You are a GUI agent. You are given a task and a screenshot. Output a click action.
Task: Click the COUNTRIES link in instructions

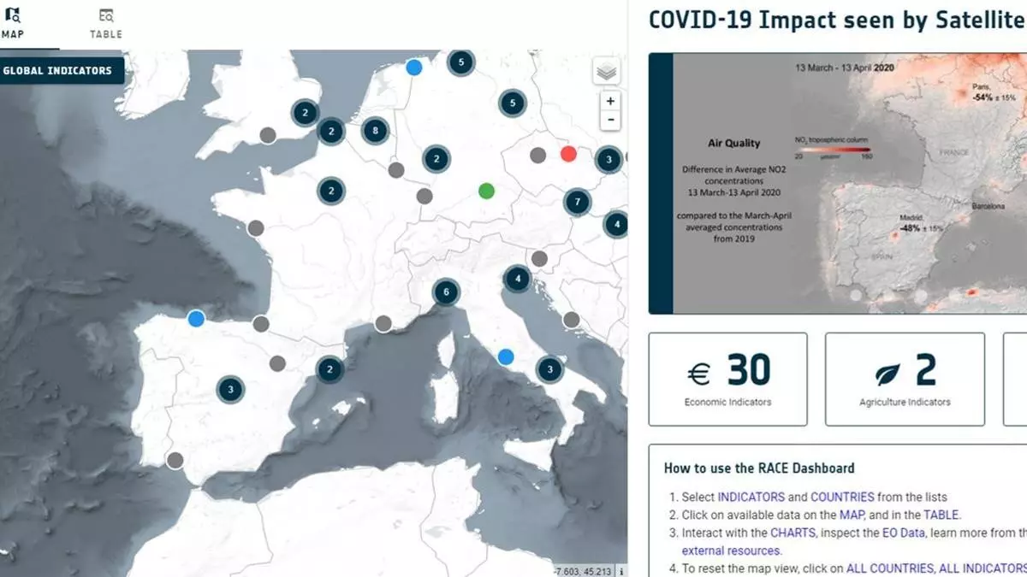coord(842,497)
